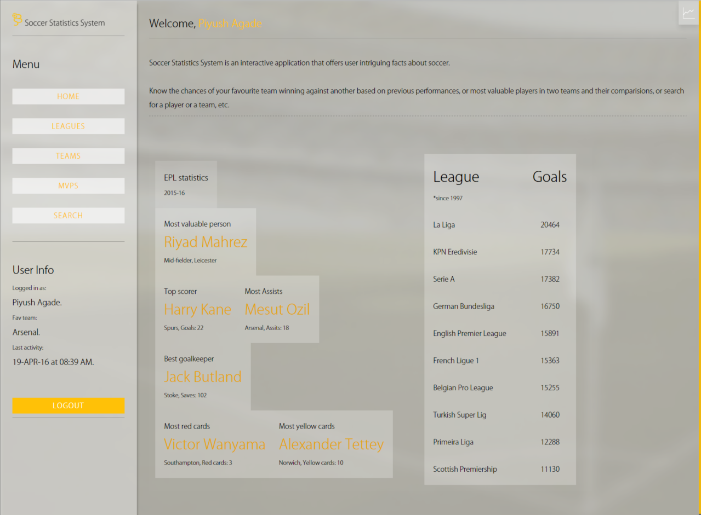Open the TEAMS menu item
The width and height of the screenshot is (701, 515).
(x=69, y=156)
